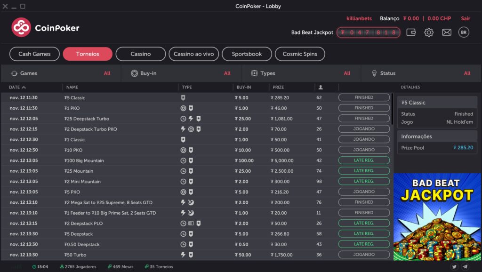
Task: Click the lightning icon in ₮50 Turbo row
Action: coord(183,255)
